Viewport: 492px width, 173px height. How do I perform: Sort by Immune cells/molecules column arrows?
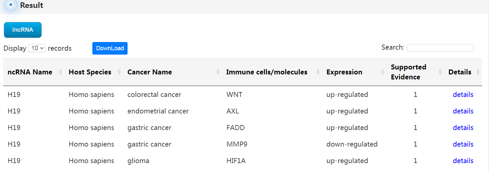(x=318, y=72)
